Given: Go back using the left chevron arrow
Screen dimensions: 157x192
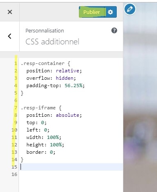Looking at the screenshot, I should pyautogui.click(x=9, y=36).
